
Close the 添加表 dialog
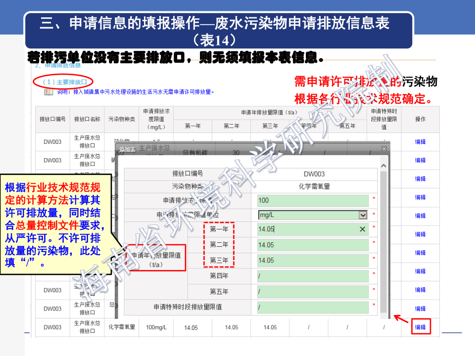pyautogui.click(x=384, y=149)
